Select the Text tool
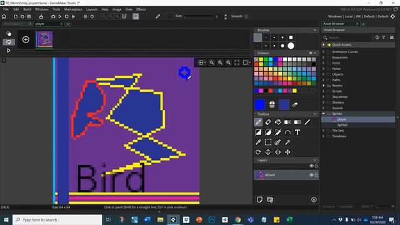The height and width of the screenshot is (225, 400). click(x=297, y=132)
